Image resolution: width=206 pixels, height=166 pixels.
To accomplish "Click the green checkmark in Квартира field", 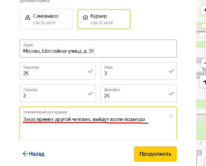I will (90, 71).
